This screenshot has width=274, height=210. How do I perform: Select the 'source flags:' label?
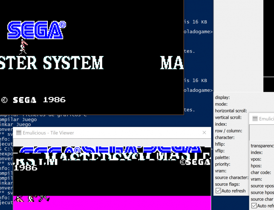[x=227, y=184]
